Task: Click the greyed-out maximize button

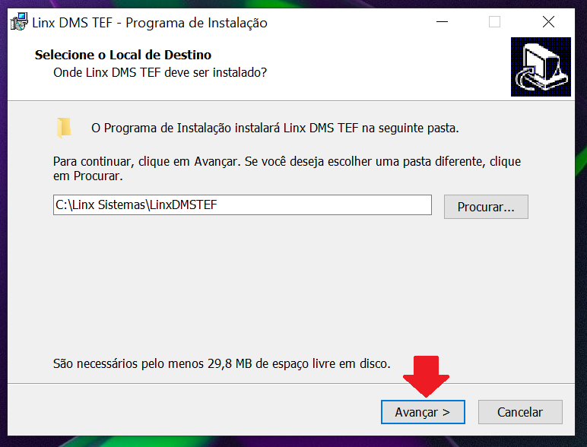Action: [494, 22]
